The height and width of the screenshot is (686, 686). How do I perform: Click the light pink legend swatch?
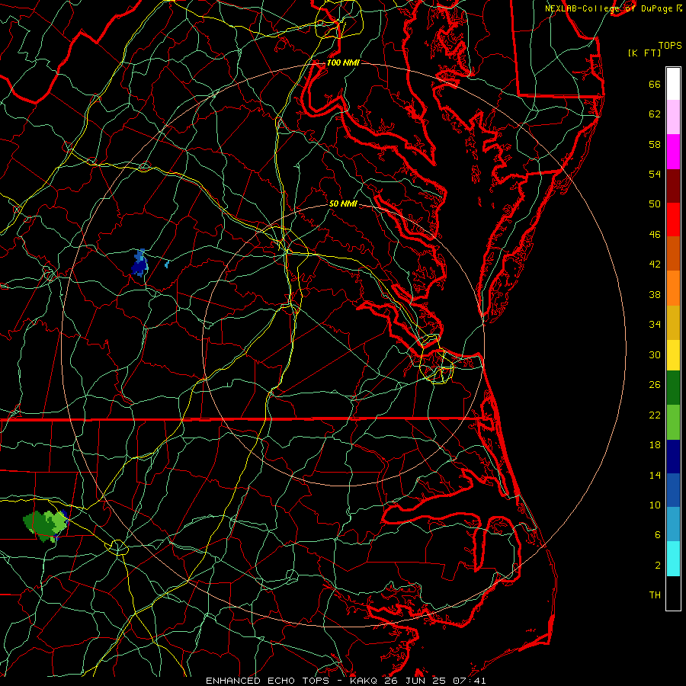(x=673, y=117)
